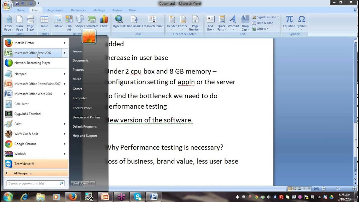Expand Microsoft Office Word 2007 jump list arrow

(65, 94)
